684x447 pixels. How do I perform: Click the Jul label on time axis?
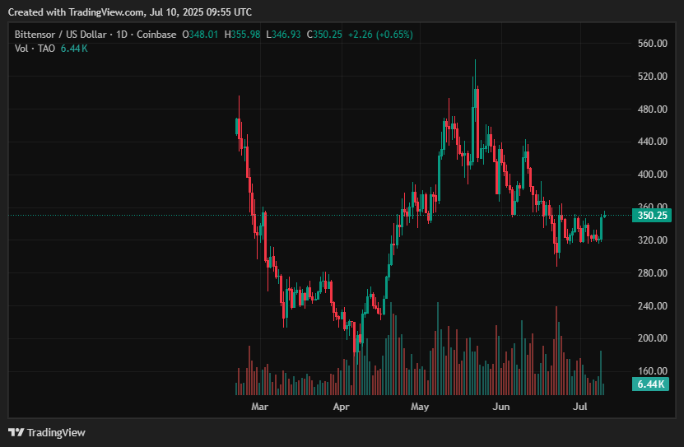pyautogui.click(x=579, y=407)
